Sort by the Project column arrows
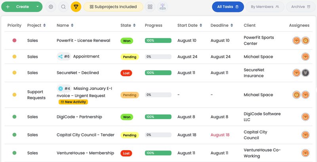This screenshot has height=162, width=317. pyautogui.click(x=44, y=25)
